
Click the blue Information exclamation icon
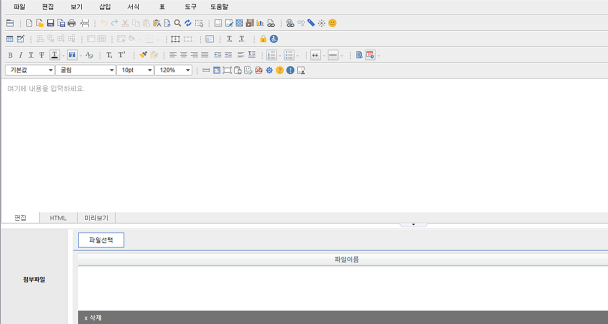pyautogui.click(x=290, y=71)
